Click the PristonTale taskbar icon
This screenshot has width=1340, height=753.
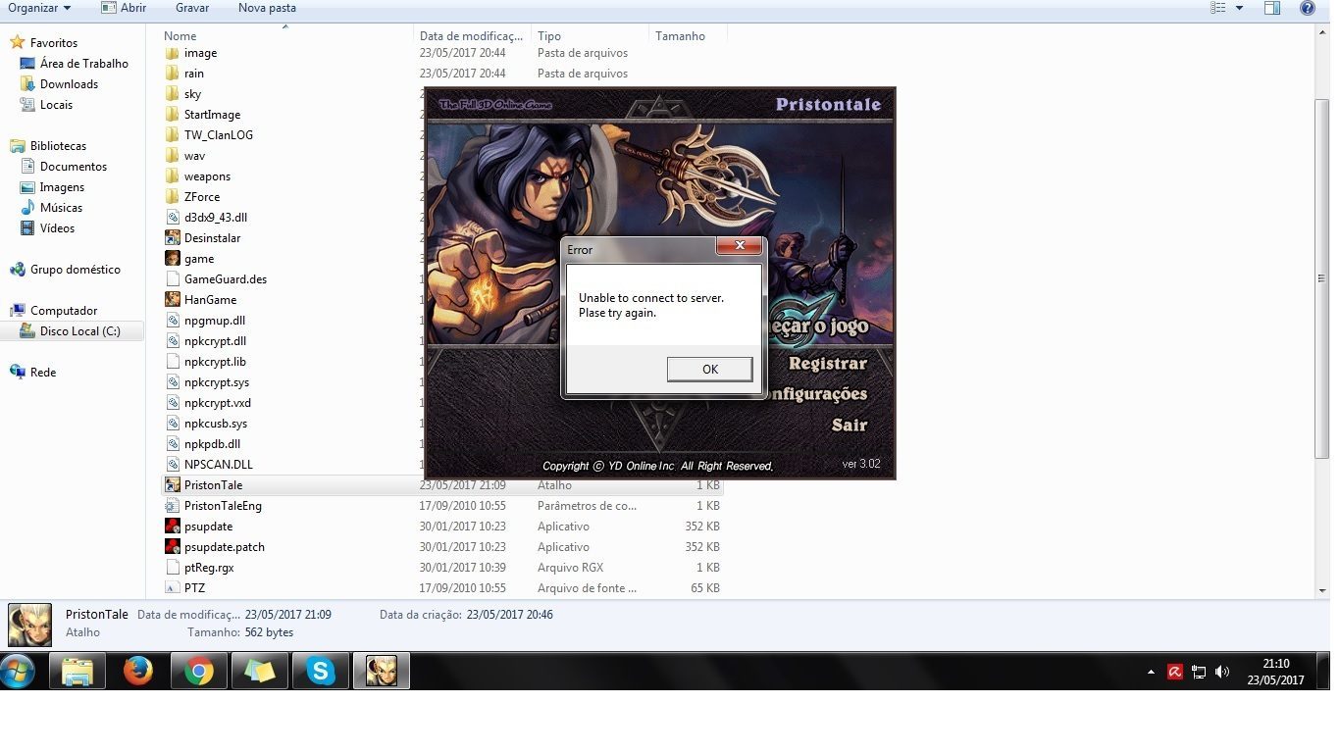click(382, 672)
